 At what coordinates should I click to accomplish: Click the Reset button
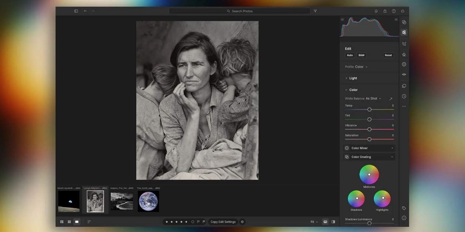click(x=388, y=55)
